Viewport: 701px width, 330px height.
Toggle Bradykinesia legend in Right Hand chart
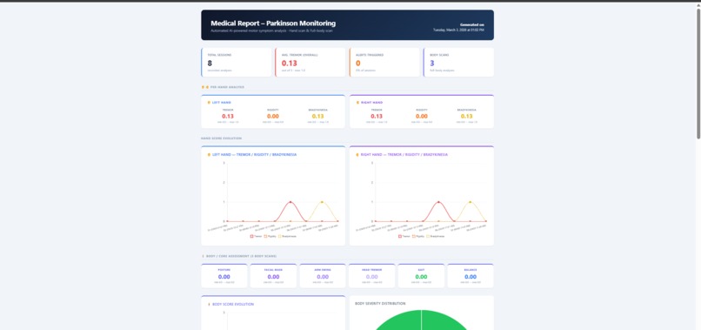click(x=436, y=236)
